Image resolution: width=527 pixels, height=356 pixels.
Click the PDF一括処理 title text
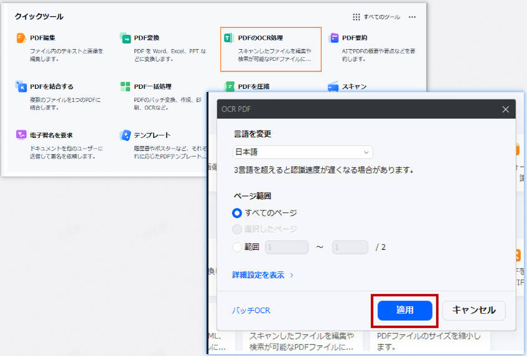pyautogui.click(x=152, y=86)
